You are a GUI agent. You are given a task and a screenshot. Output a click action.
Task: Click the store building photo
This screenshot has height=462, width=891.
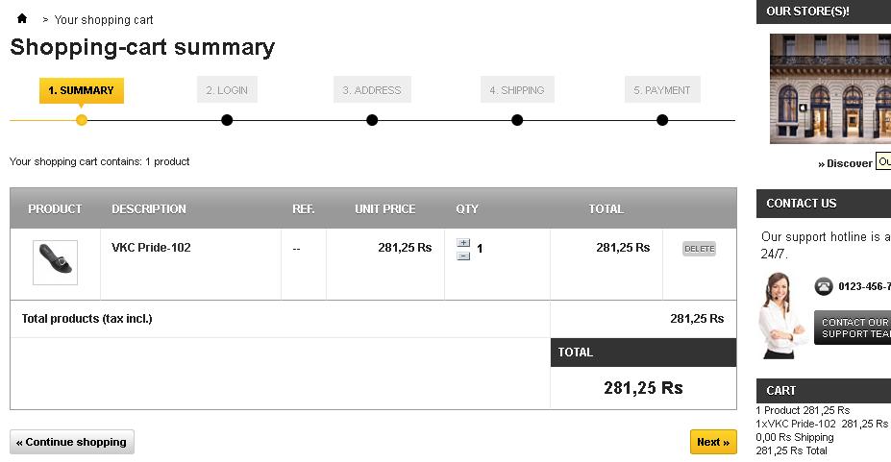click(830, 88)
